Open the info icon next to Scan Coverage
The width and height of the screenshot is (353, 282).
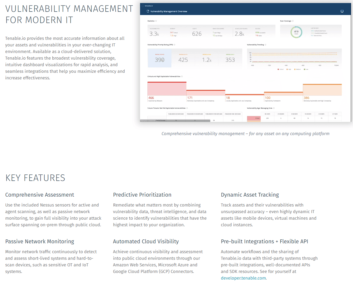293,21
